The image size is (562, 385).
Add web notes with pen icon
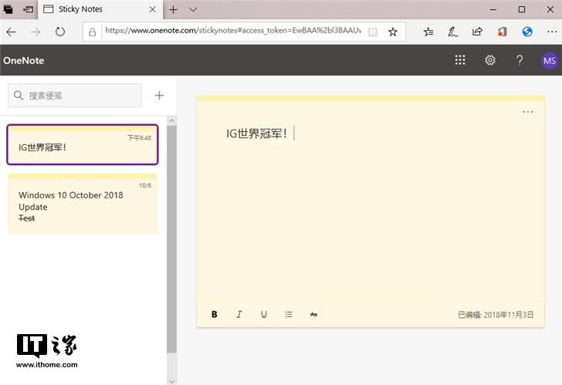(x=452, y=32)
